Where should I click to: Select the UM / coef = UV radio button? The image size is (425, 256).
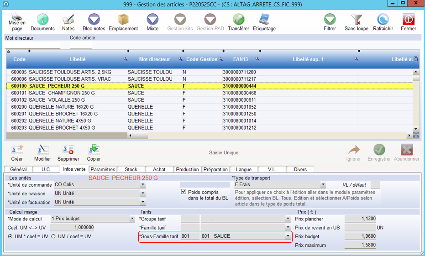53,236
